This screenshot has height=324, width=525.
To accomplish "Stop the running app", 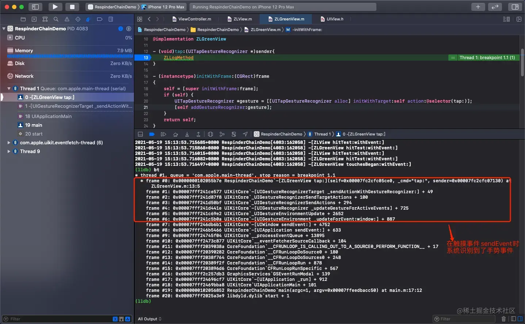I will tap(72, 7).
